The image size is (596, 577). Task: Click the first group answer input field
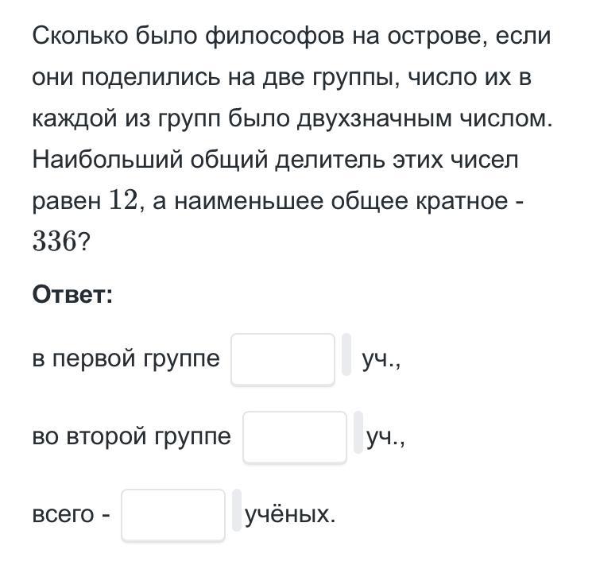[x=283, y=360]
